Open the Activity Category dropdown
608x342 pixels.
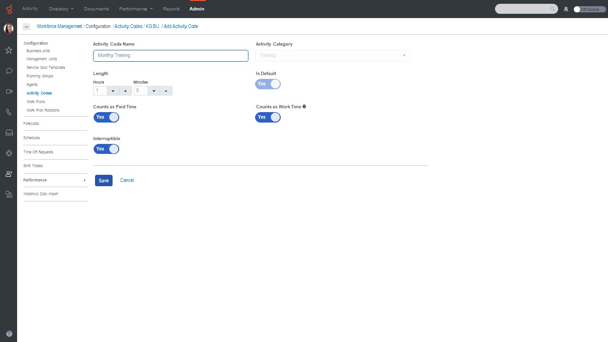332,56
